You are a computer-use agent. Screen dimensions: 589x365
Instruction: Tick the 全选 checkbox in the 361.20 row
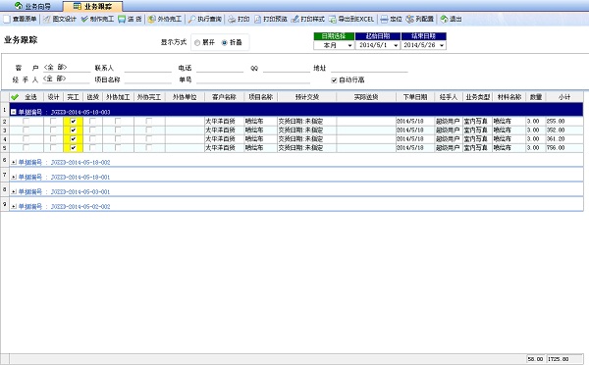point(26,139)
